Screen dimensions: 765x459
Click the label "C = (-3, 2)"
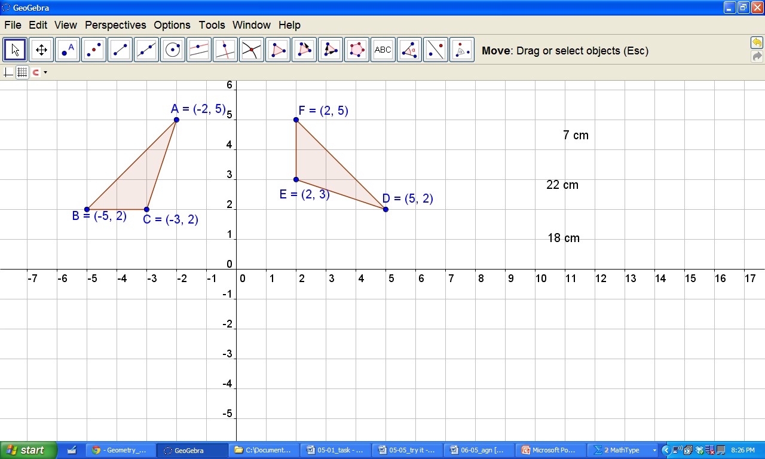coord(170,219)
